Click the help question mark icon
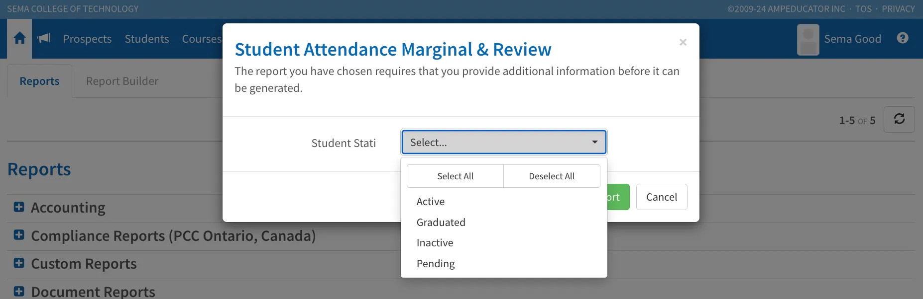 coord(902,38)
